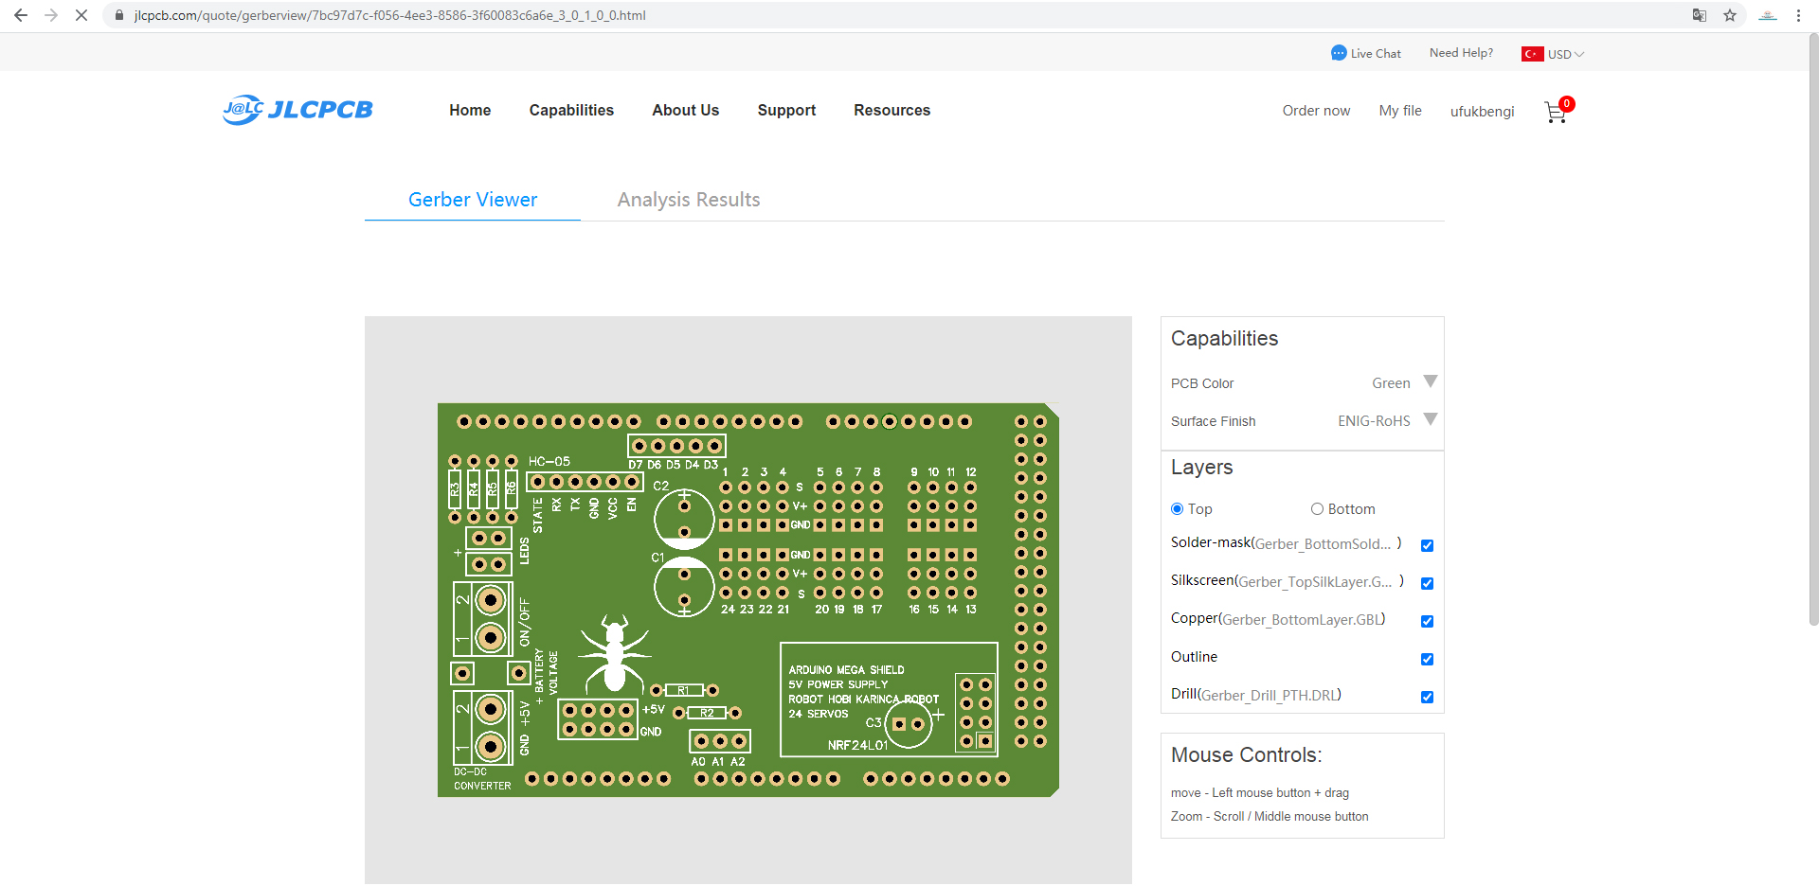The height and width of the screenshot is (886, 1819).
Task: Bookmark this page with star icon
Action: [1730, 15]
